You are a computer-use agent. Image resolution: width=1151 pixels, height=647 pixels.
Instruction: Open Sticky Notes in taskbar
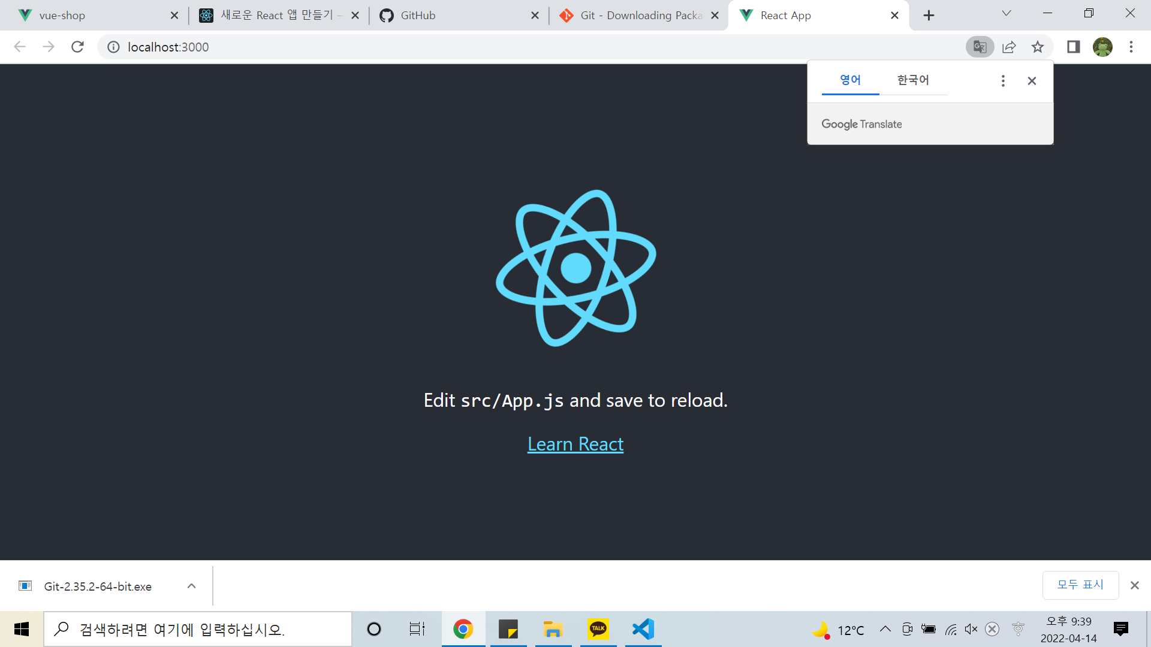pyautogui.click(x=508, y=629)
